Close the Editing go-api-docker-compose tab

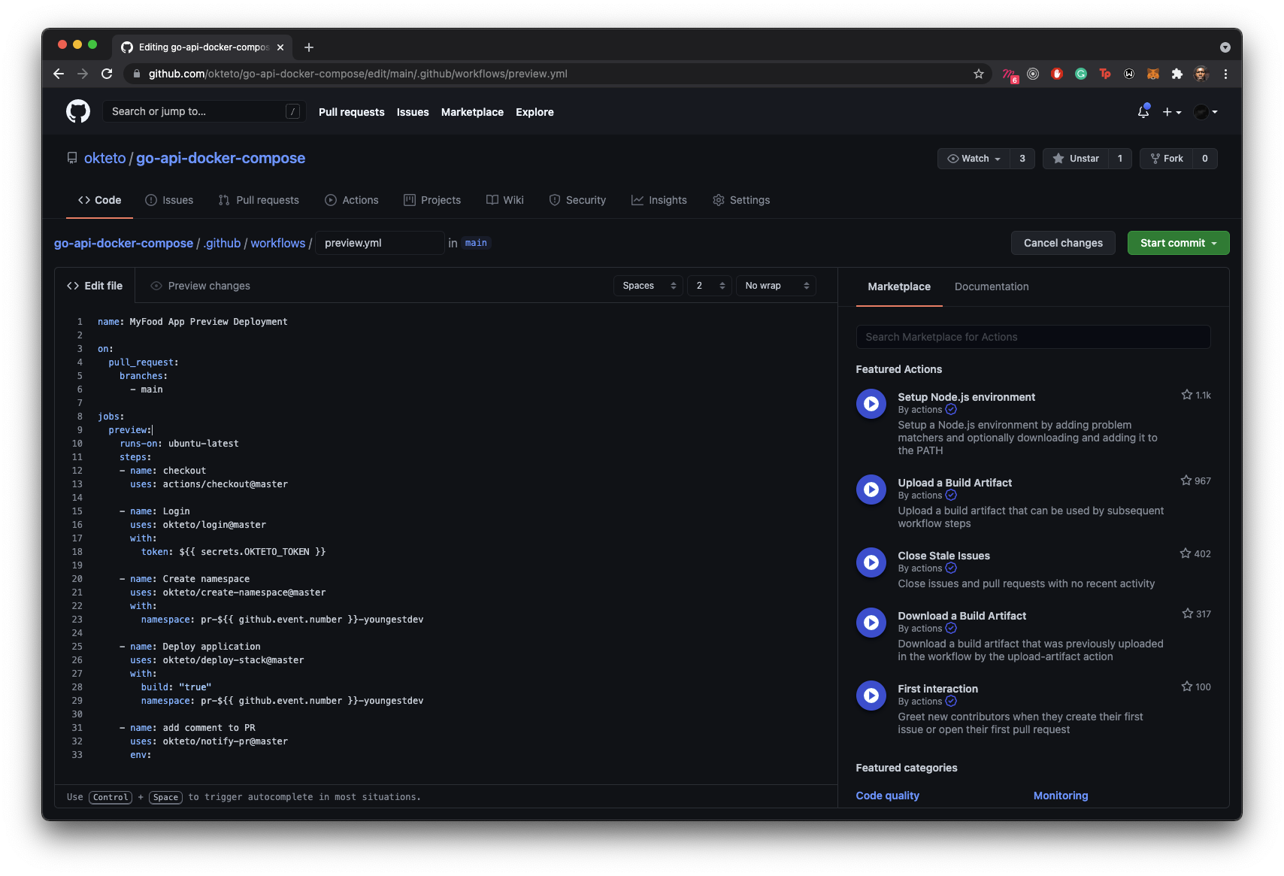tap(280, 47)
